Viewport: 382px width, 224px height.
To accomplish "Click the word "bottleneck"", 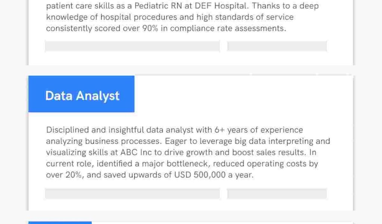I will pyautogui.click(x=186, y=164).
